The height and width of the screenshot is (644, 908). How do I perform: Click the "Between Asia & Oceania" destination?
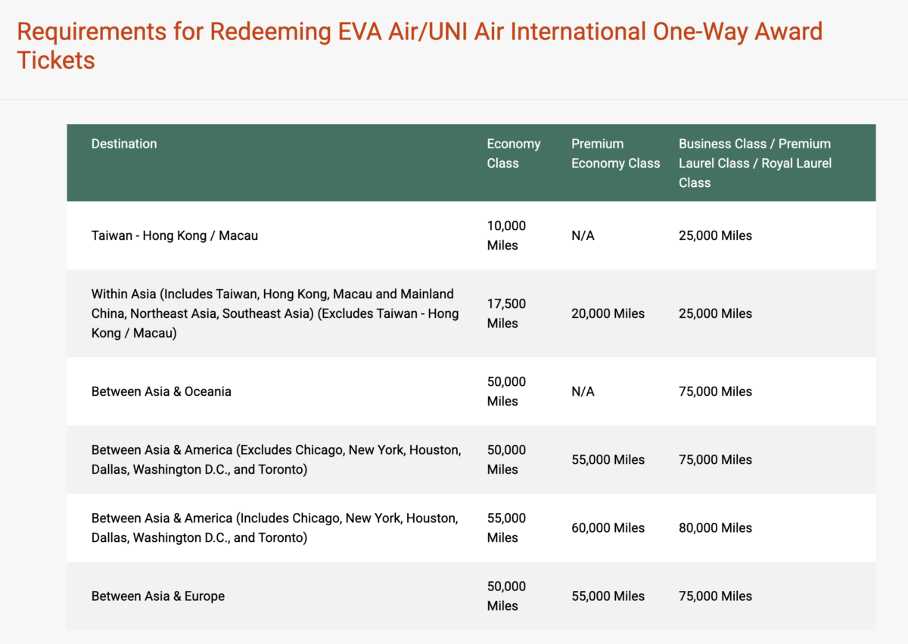161,391
